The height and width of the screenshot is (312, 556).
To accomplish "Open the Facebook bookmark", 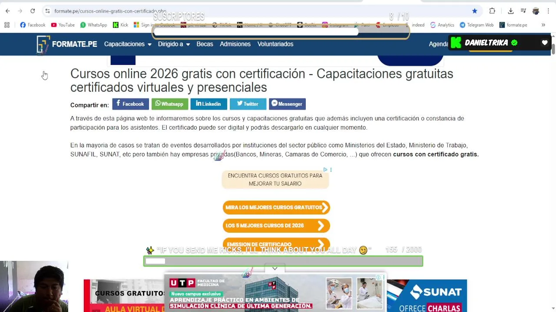I will [33, 25].
